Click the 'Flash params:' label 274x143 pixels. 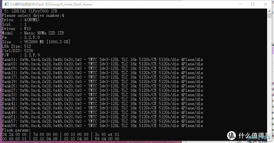coord(17,130)
